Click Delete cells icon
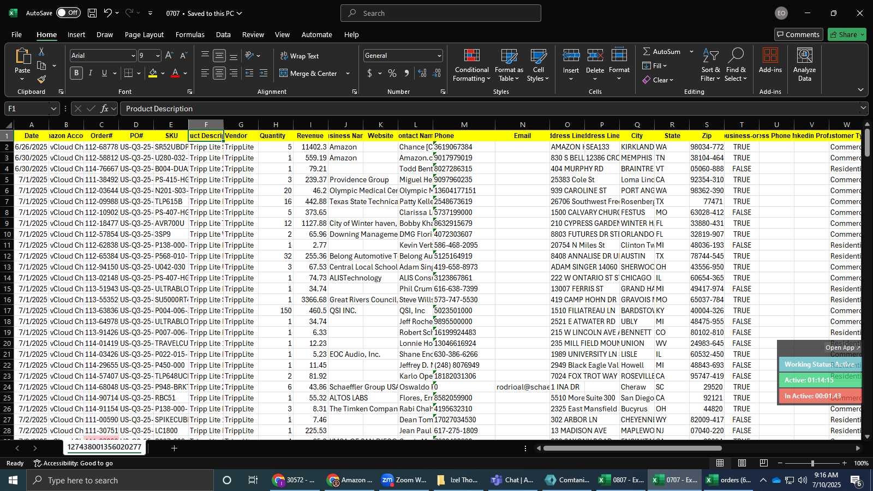This screenshot has width=873, height=491. tap(595, 56)
